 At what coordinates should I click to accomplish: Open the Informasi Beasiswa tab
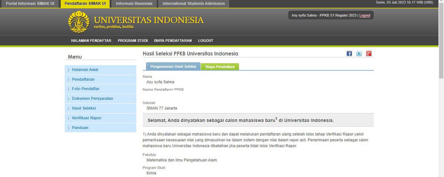134,4
